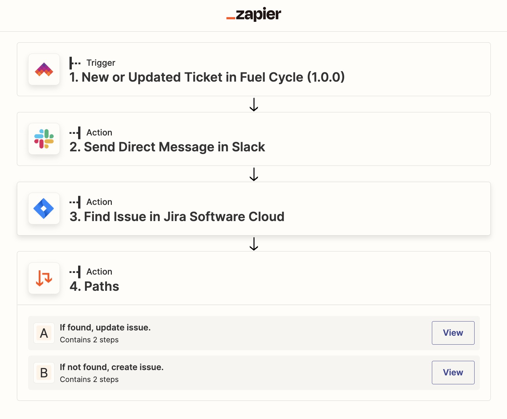Click the 'Action' label in Paths step
507x419 pixels.
99,272
